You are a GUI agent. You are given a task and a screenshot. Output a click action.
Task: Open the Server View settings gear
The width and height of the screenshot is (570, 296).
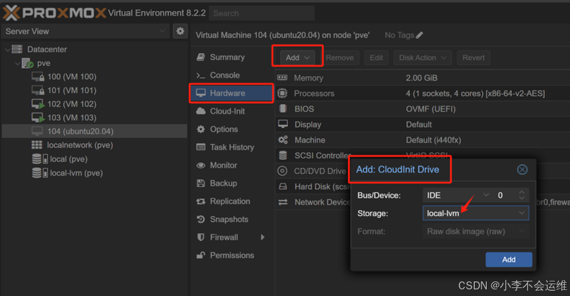coord(180,31)
